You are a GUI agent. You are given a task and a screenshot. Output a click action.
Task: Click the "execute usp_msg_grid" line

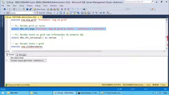tap(39, 20)
